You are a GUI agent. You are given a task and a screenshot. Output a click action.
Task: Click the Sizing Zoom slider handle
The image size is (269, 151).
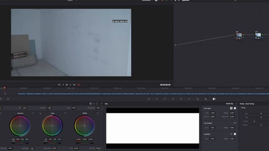point(254,121)
